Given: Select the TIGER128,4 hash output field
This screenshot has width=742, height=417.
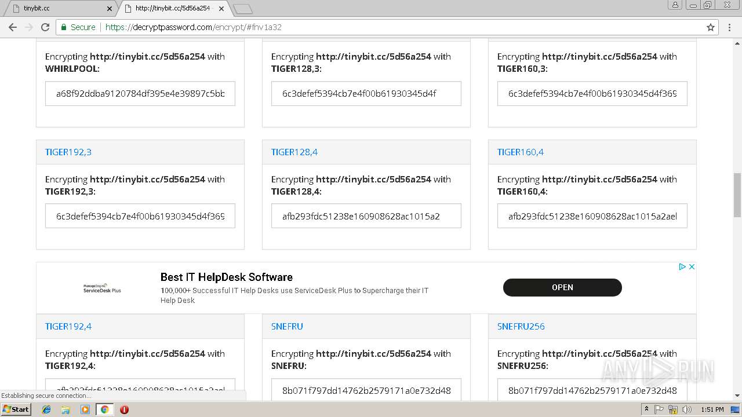Looking at the screenshot, I should pyautogui.click(x=366, y=216).
